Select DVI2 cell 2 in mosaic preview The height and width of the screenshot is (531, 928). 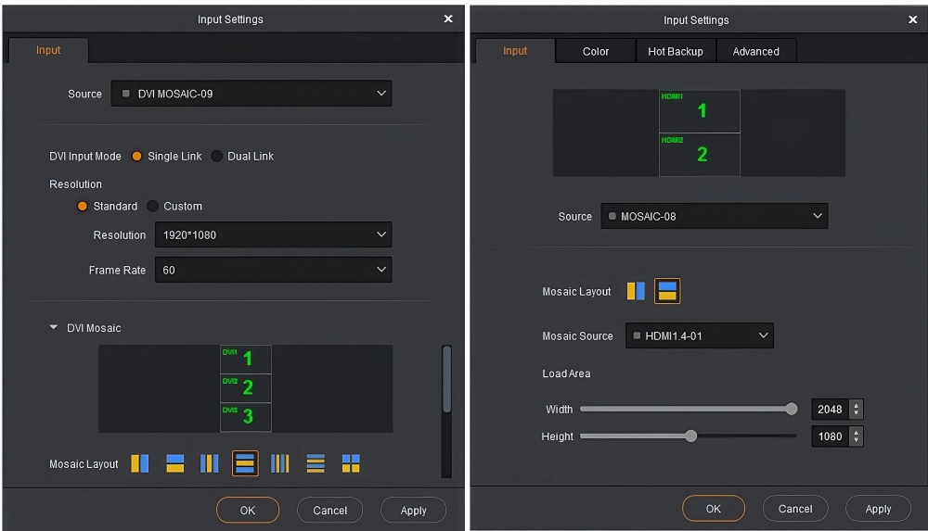[246, 388]
